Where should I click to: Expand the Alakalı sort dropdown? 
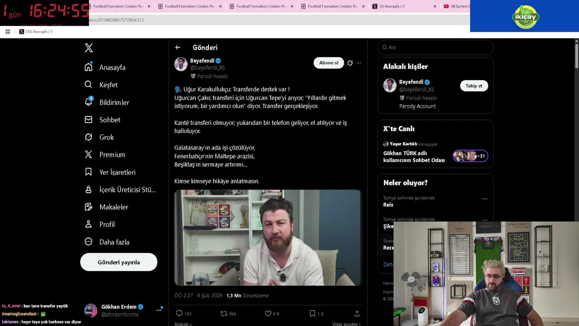coord(183,324)
